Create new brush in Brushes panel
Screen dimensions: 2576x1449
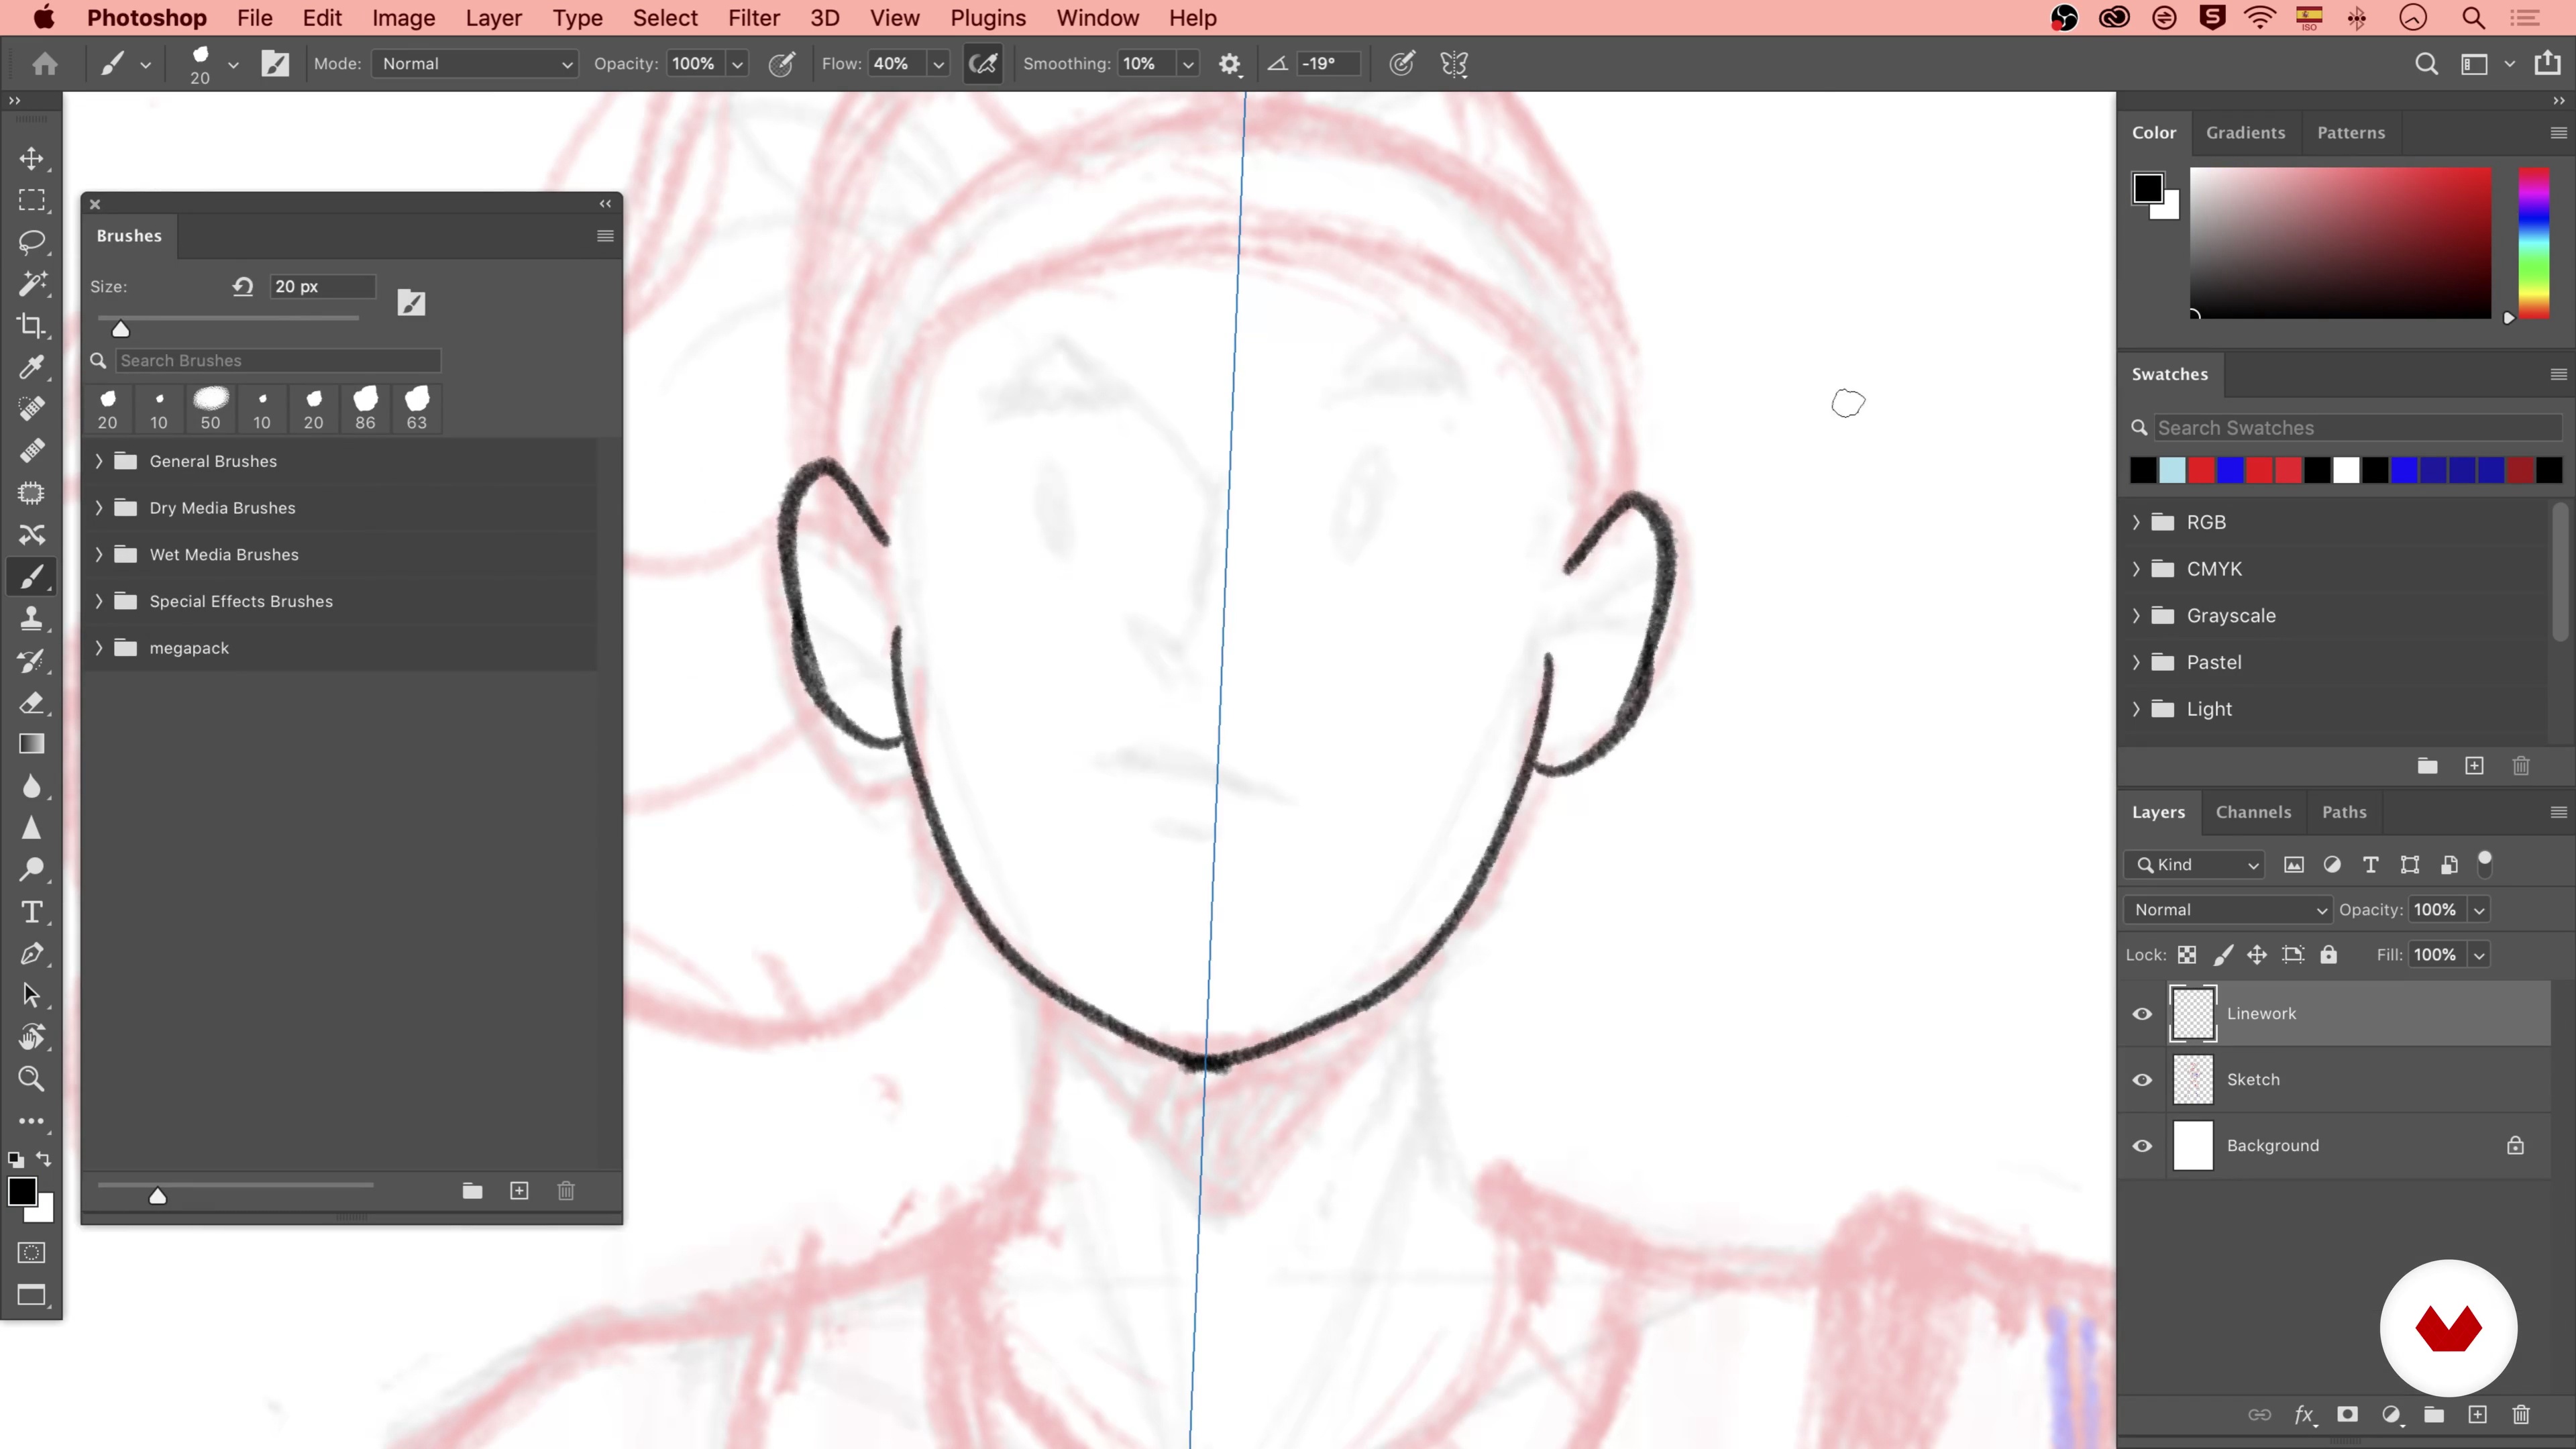point(519,1190)
